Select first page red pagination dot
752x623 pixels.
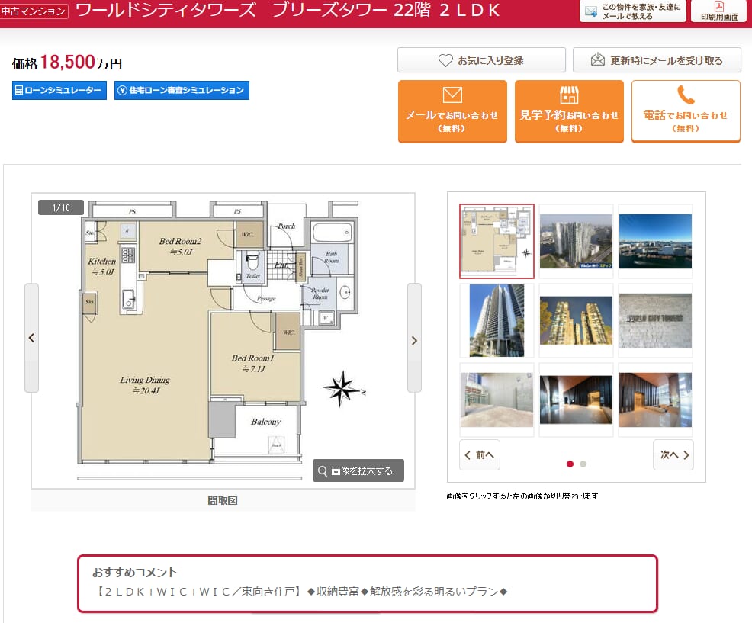point(570,464)
